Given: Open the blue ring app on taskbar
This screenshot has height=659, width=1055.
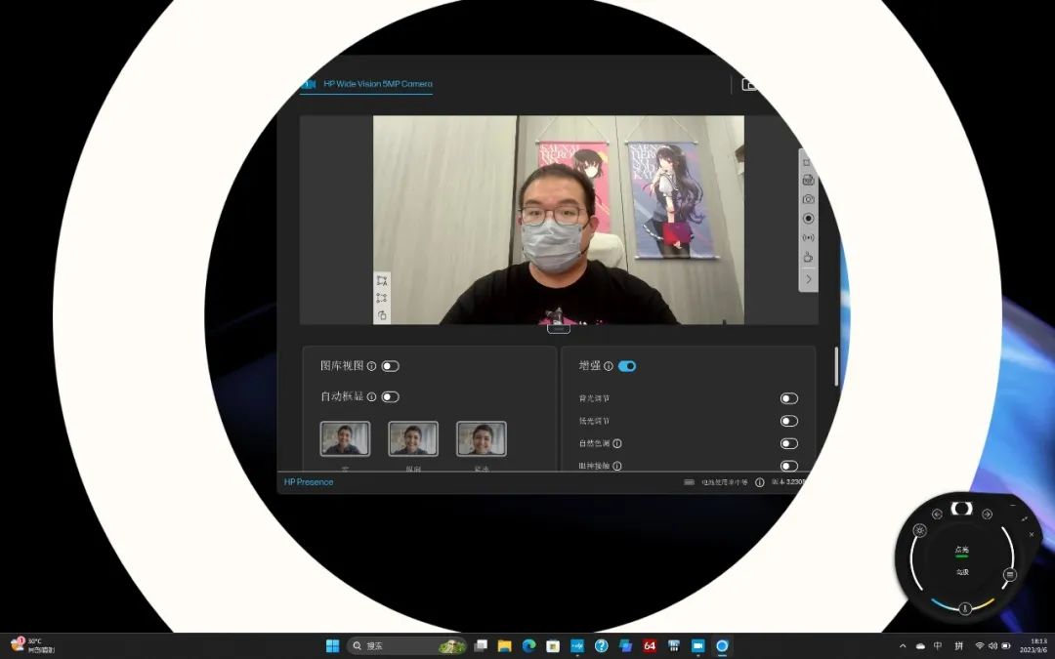Looking at the screenshot, I should pos(722,645).
